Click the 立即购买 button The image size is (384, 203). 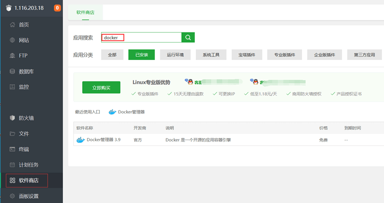pos(101,87)
